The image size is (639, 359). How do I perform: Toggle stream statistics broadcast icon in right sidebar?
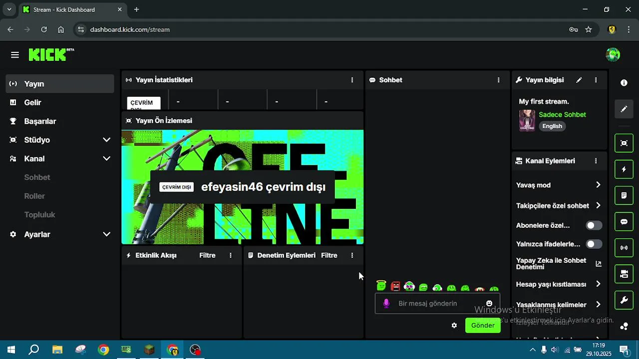tap(624, 248)
